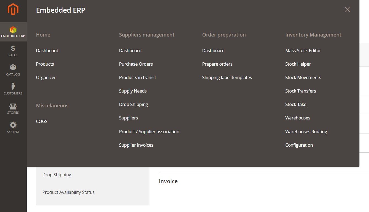Image resolution: width=369 pixels, height=212 pixels.
Task: Open Products in transit
Action: click(138, 77)
